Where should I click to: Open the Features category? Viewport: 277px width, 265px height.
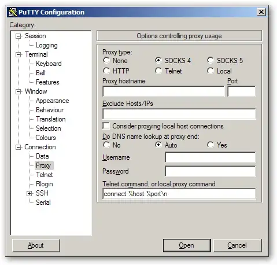click(x=47, y=82)
